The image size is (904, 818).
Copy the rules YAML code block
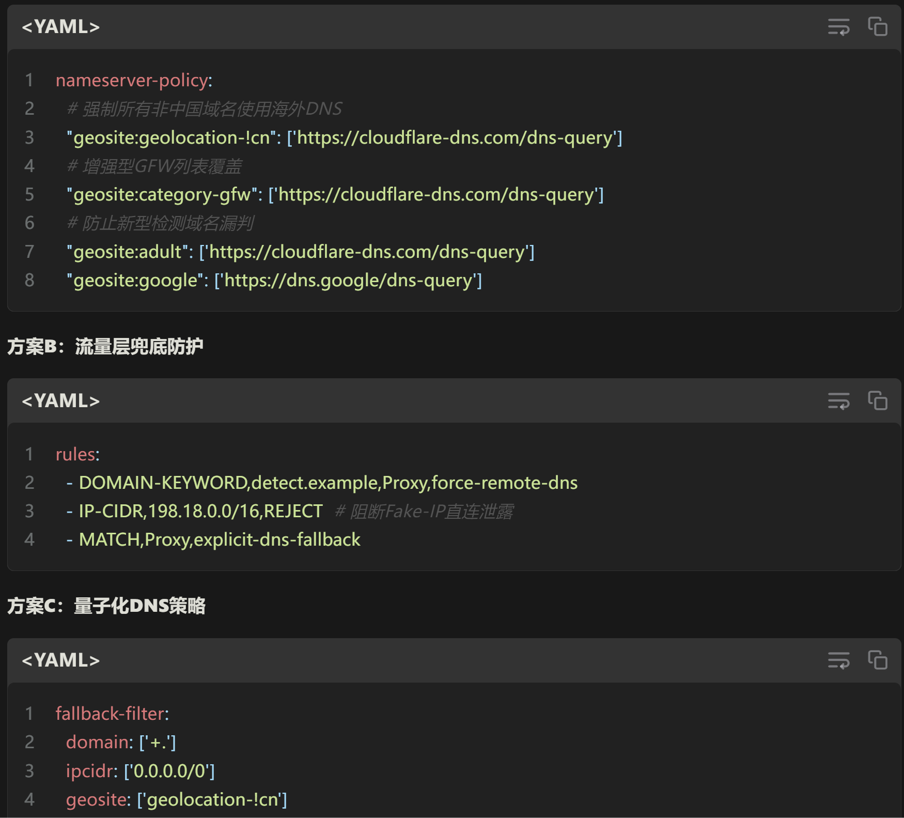click(x=877, y=400)
